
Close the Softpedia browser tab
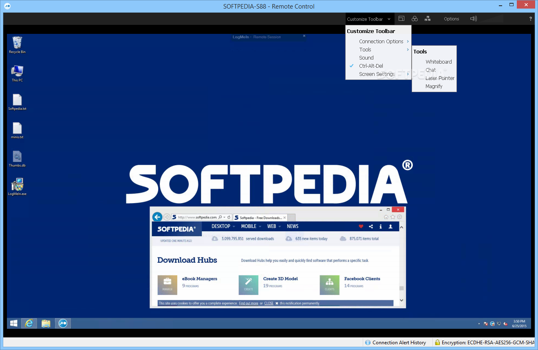pyautogui.click(x=284, y=217)
